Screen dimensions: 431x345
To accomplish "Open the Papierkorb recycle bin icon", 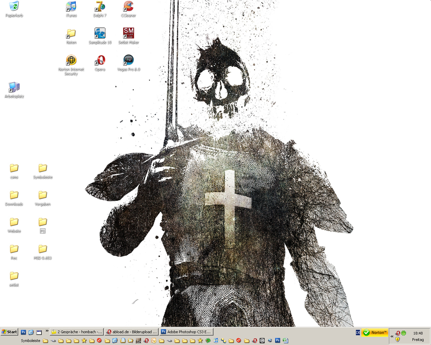I will click(x=14, y=9).
